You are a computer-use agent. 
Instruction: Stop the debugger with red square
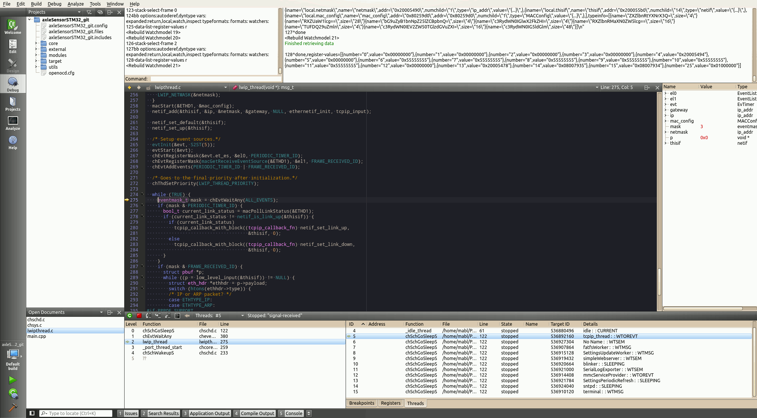point(139,316)
